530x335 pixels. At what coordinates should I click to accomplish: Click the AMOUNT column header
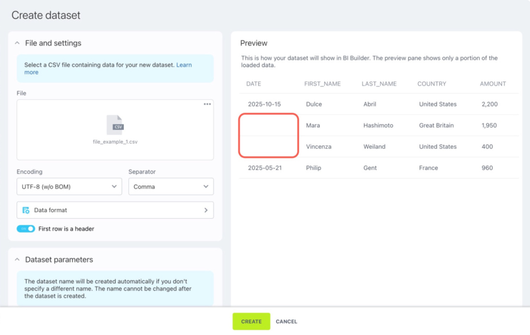pyautogui.click(x=493, y=84)
